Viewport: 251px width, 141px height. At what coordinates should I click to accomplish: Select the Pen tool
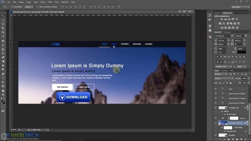[x=3, y=74]
